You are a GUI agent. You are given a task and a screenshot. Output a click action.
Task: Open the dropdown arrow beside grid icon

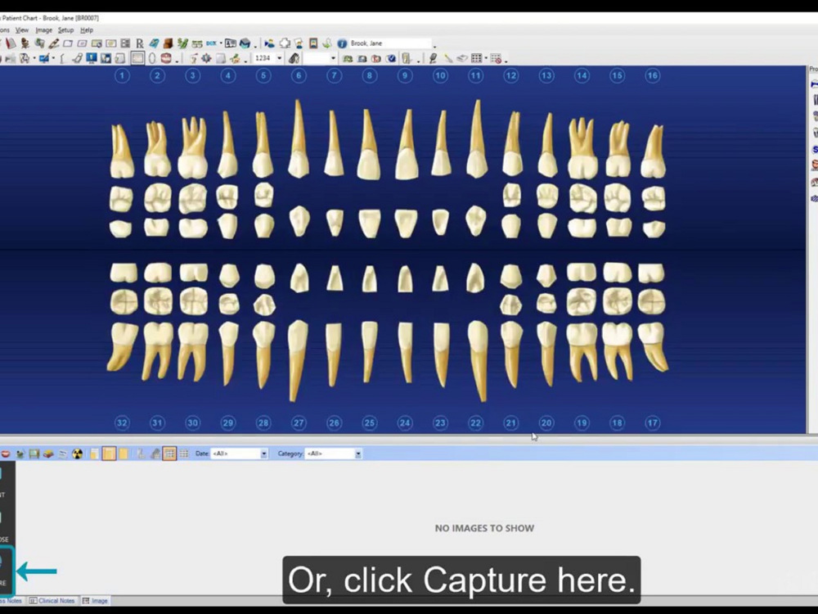(486, 58)
